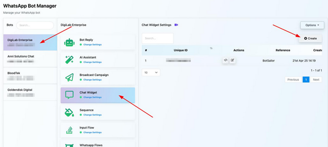Screen dimensions: 328x147
Task: Click the Input Flow stack icon
Action: click(x=69, y=130)
